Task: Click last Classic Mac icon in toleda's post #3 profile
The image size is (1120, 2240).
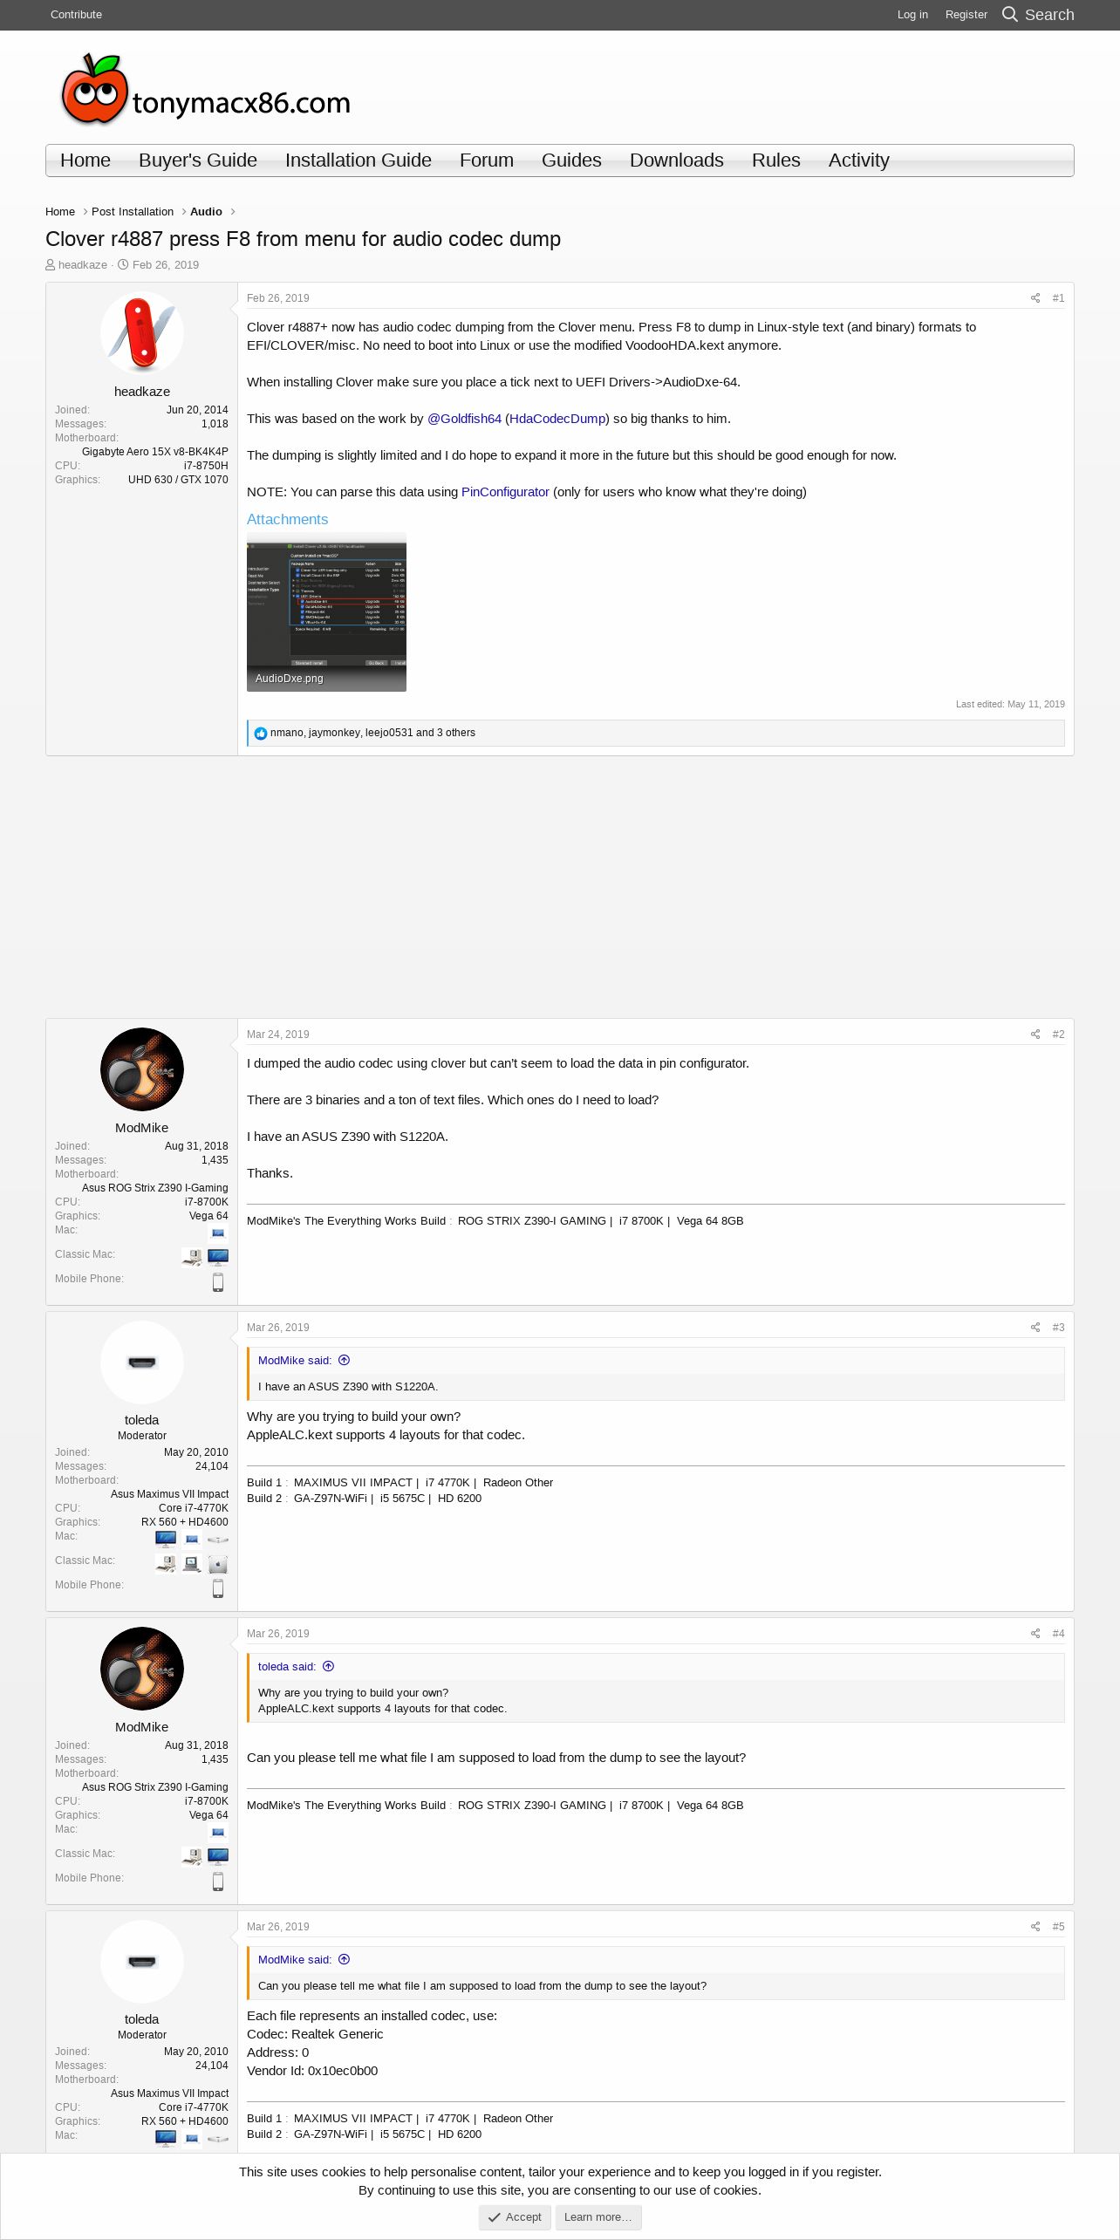Action: pos(218,1564)
